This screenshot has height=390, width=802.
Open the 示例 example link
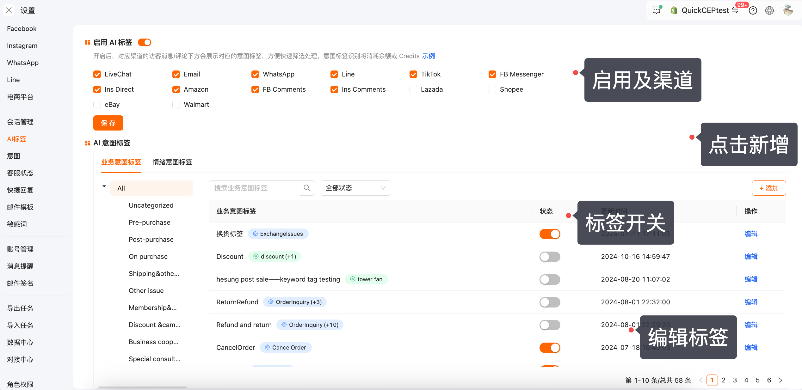(x=429, y=56)
